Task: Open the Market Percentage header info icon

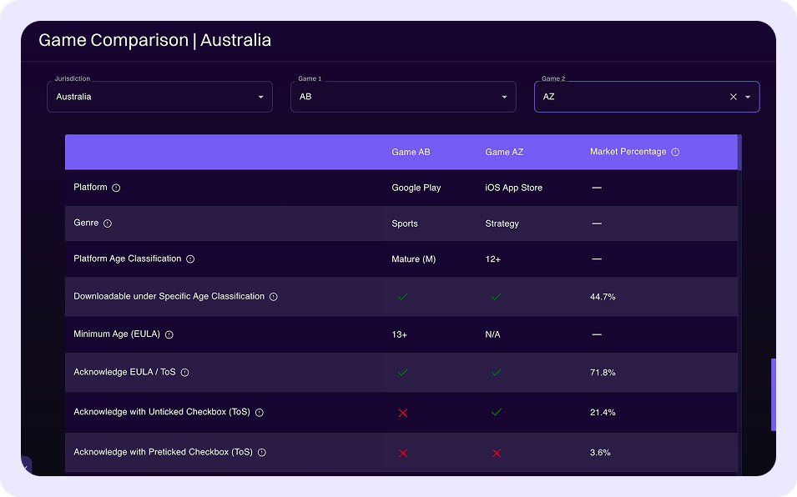Action: (x=674, y=152)
